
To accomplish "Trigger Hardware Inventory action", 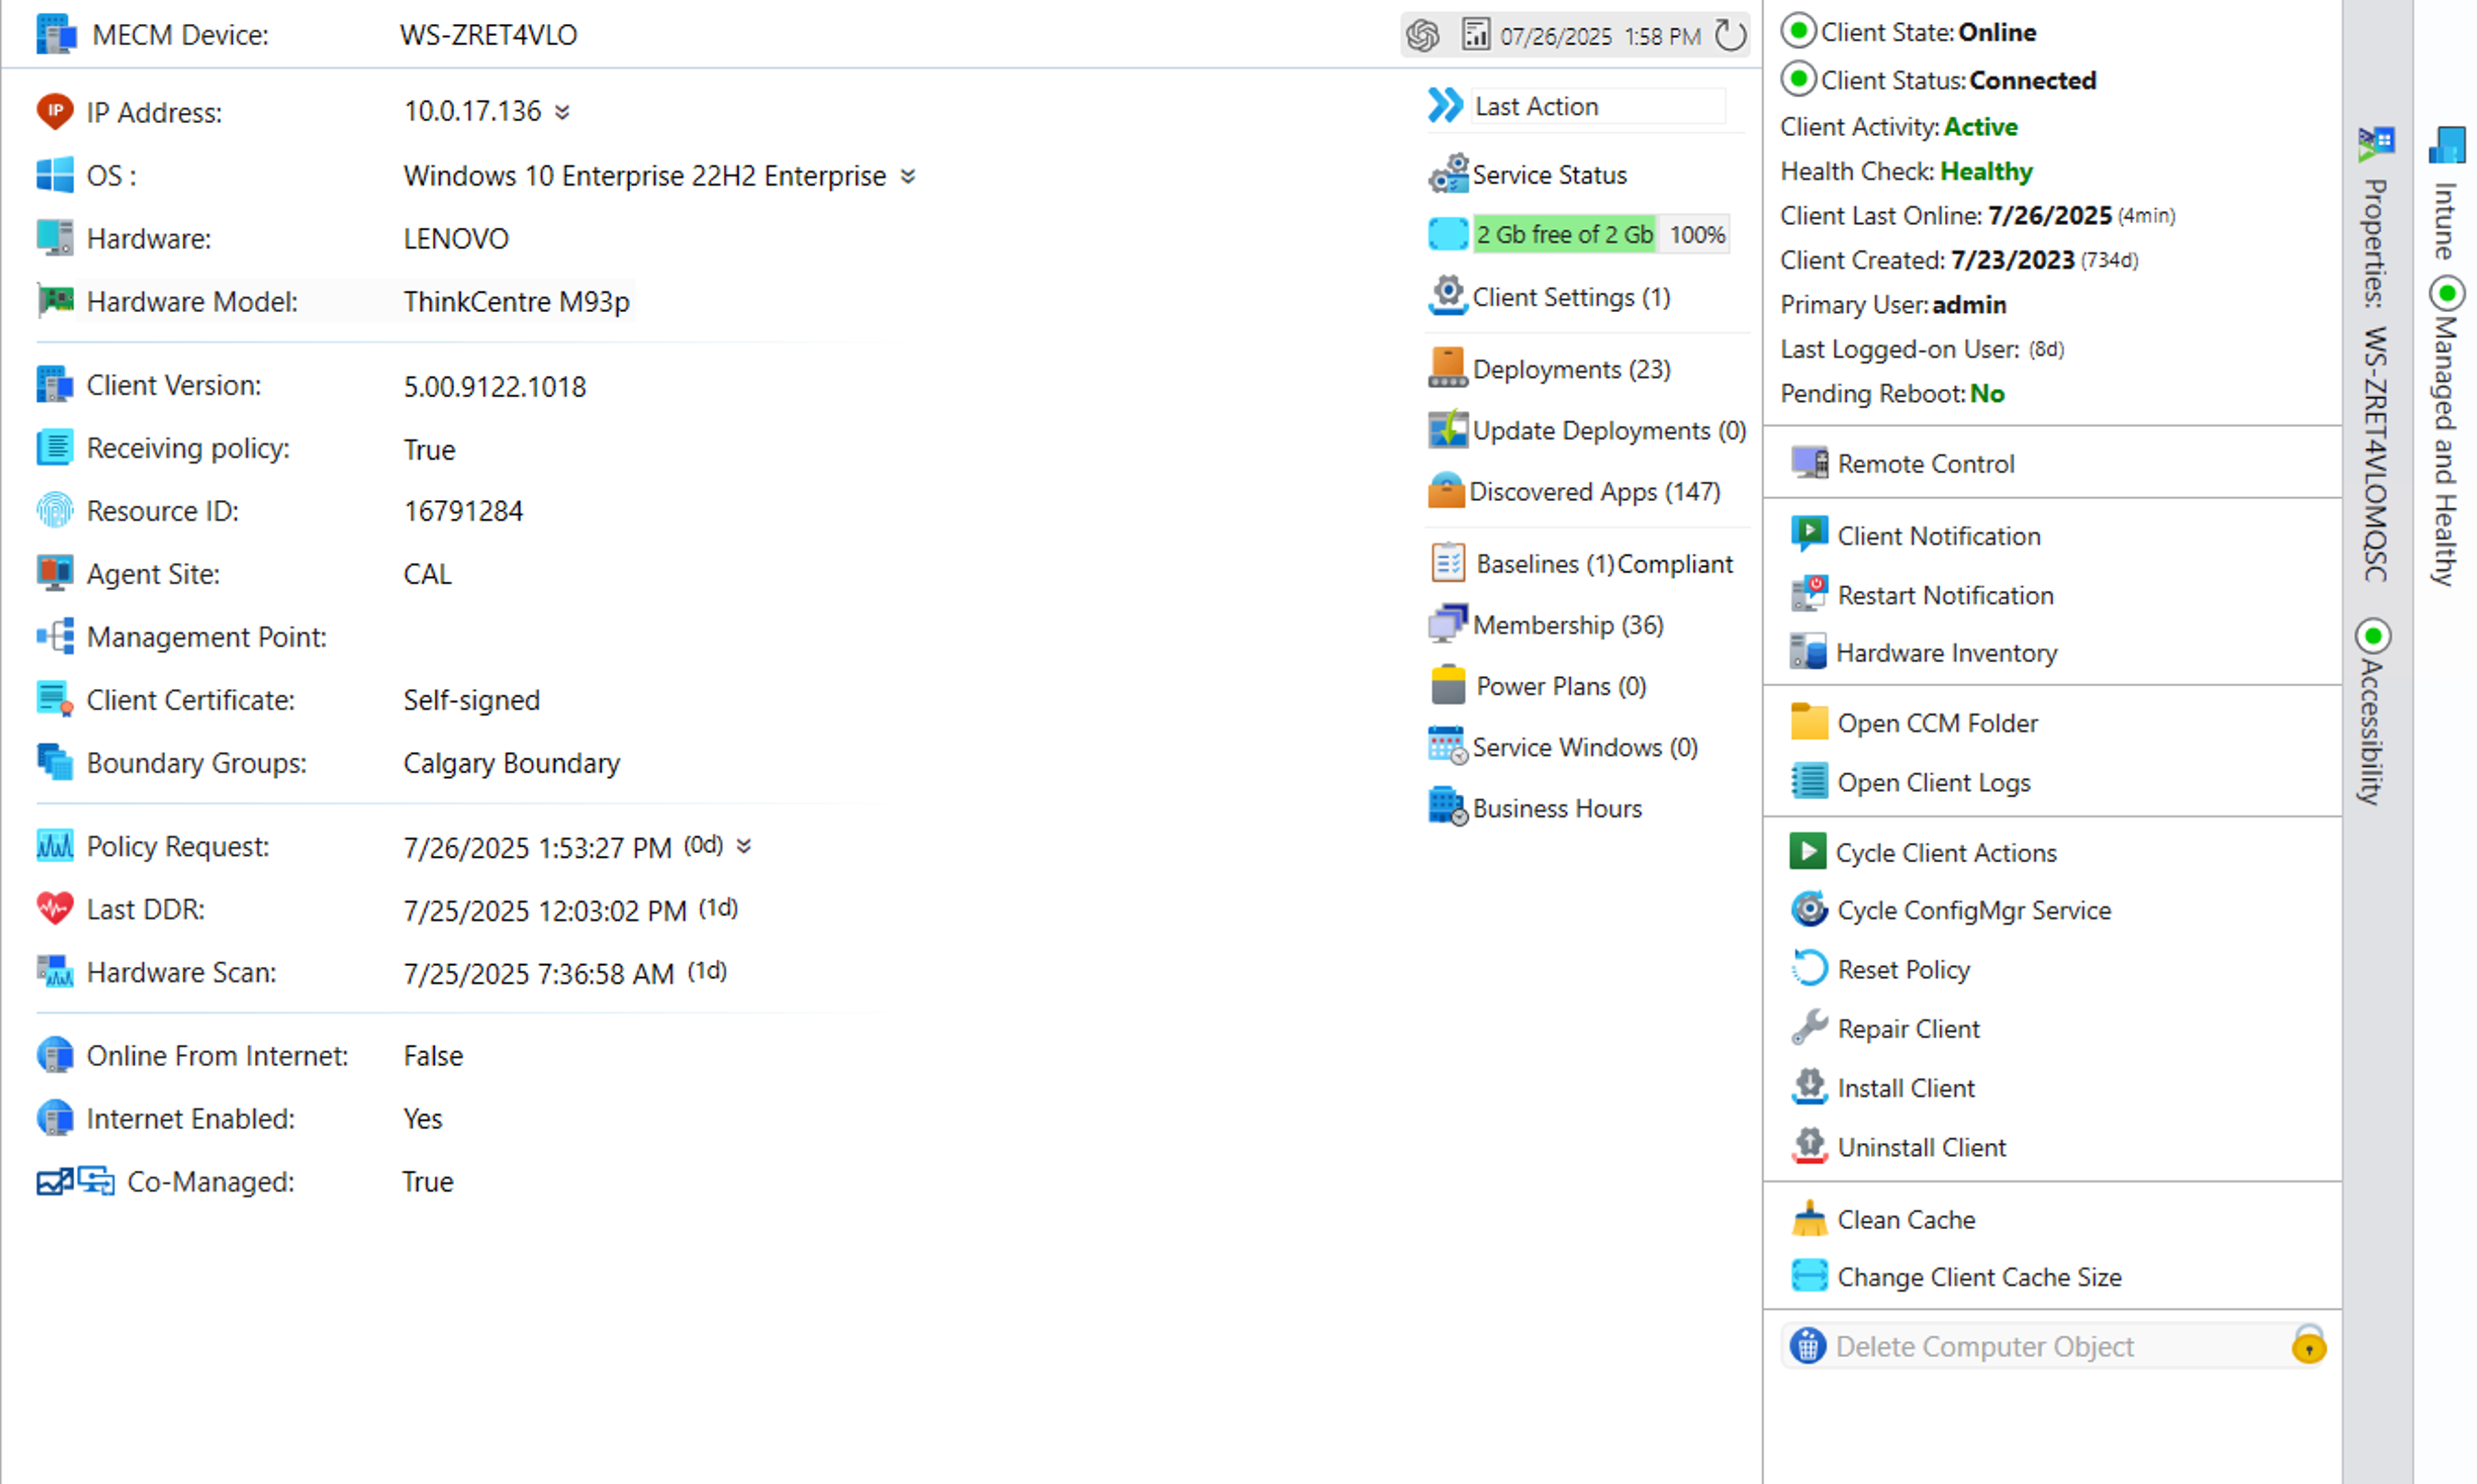I will click(x=1946, y=652).
